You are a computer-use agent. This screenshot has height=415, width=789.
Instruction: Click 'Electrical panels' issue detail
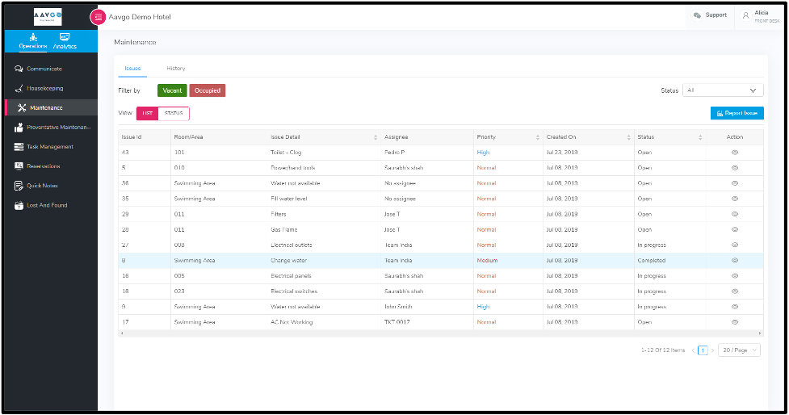pyautogui.click(x=291, y=276)
